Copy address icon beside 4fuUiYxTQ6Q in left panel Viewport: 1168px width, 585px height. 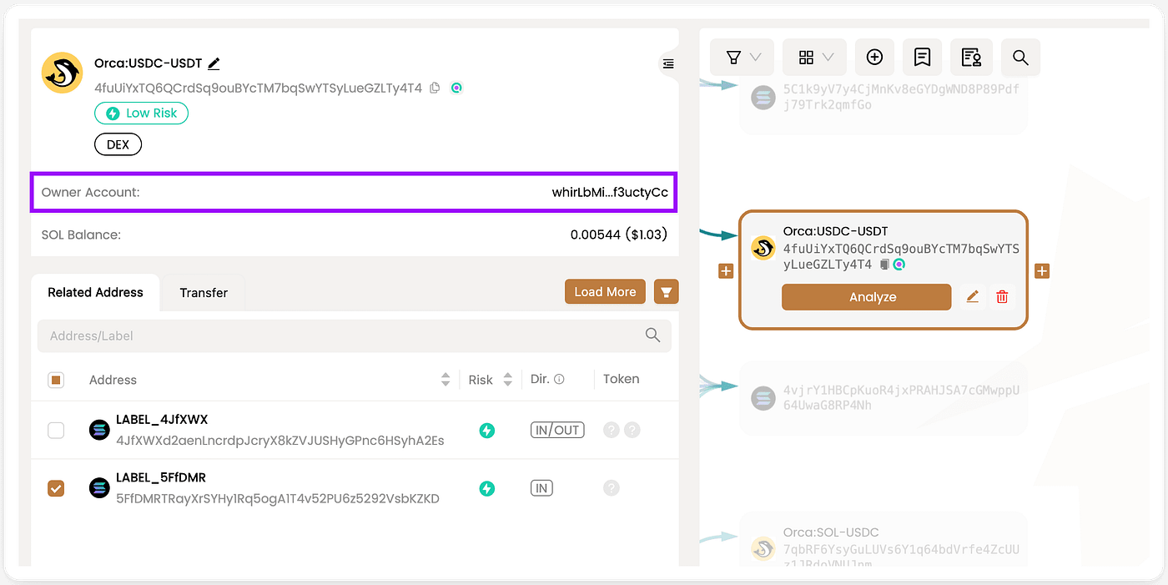(435, 88)
